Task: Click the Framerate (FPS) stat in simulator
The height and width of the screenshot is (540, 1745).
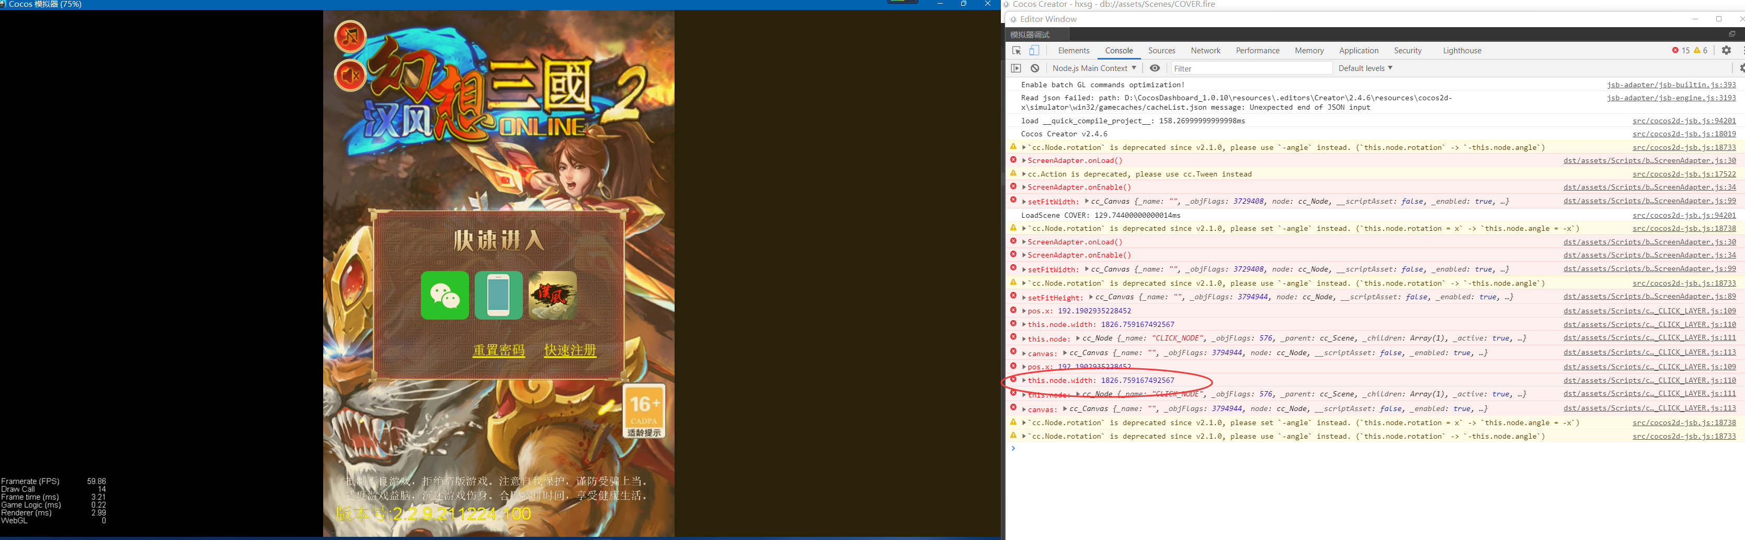Action: (53, 481)
